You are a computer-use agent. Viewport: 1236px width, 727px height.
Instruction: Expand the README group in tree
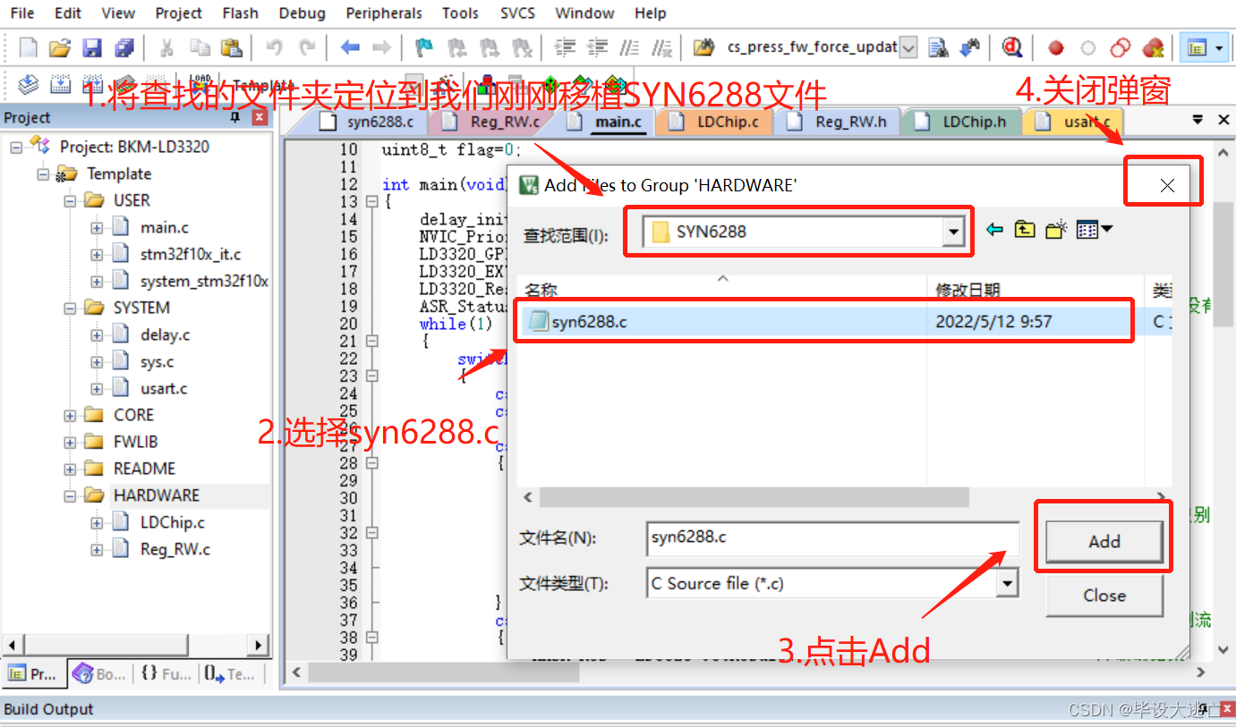tap(71, 469)
